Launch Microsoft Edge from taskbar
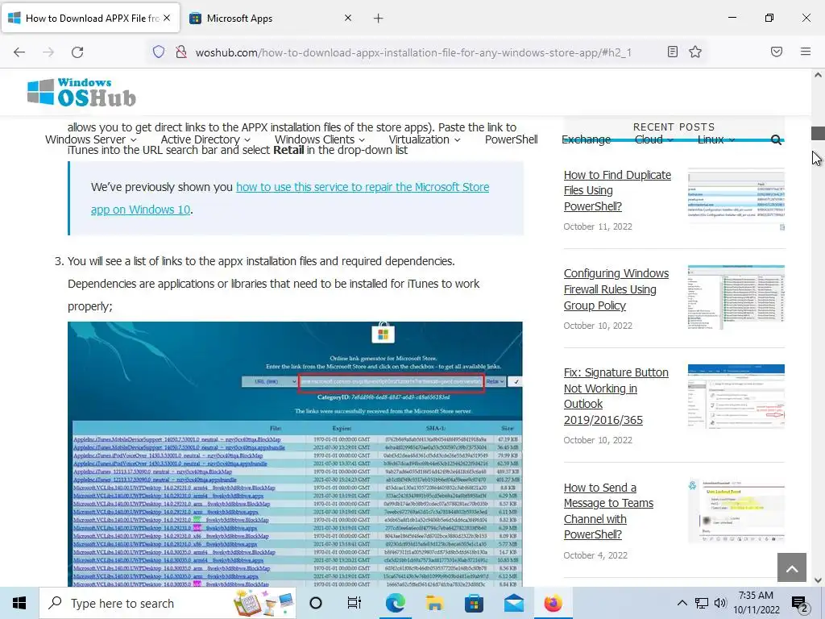The image size is (825, 619). (395, 603)
